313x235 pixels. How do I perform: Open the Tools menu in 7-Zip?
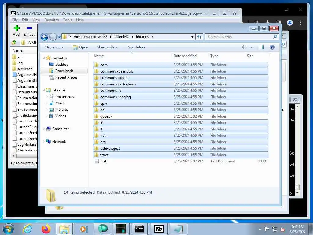[x=68, y=20]
